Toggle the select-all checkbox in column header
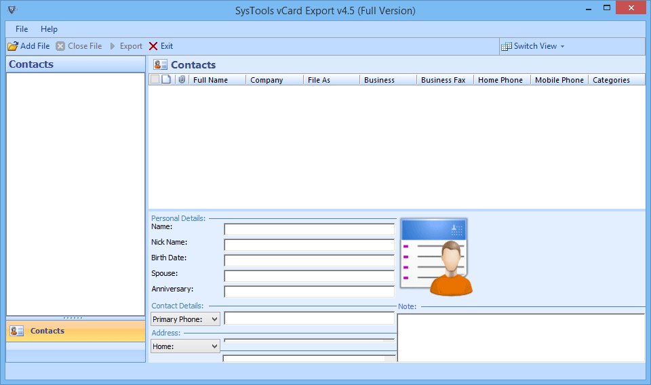 tap(155, 79)
